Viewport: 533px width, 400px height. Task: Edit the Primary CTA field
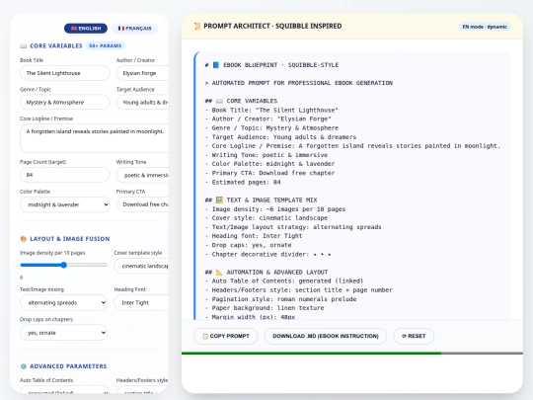tap(142, 204)
